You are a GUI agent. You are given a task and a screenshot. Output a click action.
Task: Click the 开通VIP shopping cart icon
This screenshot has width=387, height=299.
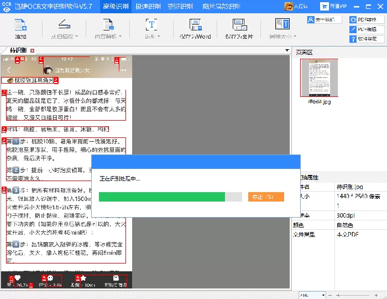click(x=324, y=7)
